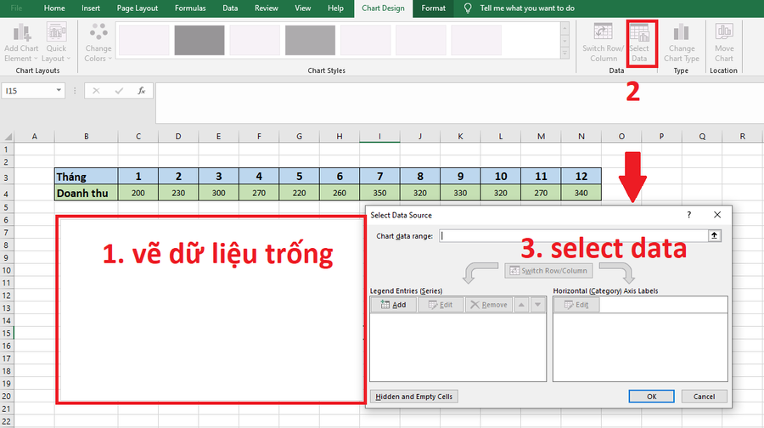Select row 15 header

(x=6, y=334)
